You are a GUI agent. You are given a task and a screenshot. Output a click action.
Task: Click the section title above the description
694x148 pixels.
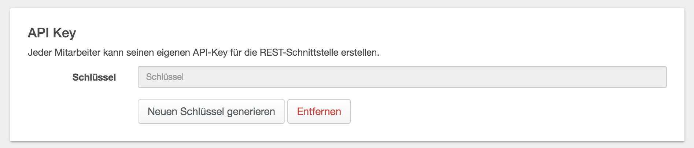[x=52, y=33]
